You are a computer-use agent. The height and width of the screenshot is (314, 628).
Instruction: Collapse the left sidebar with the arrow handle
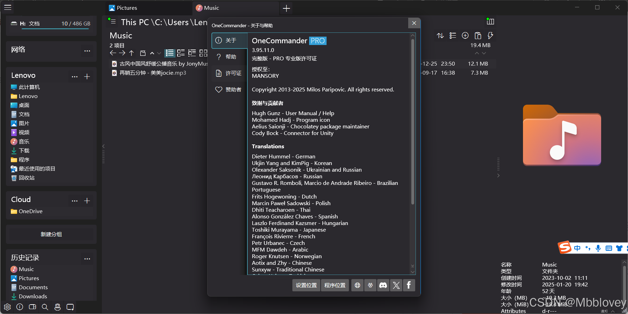[103, 146]
